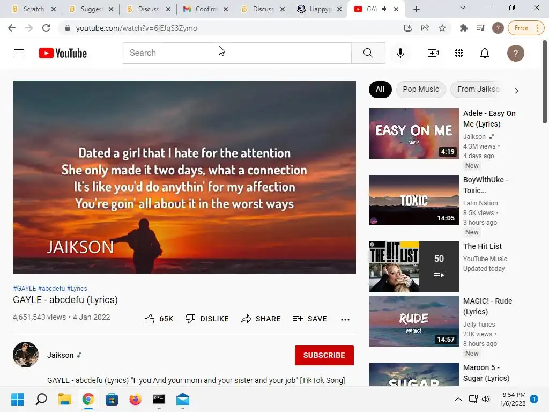Open The Hit List playlist thumbnail
The height and width of the screenshot is (412, 549).
pos(413,266)
